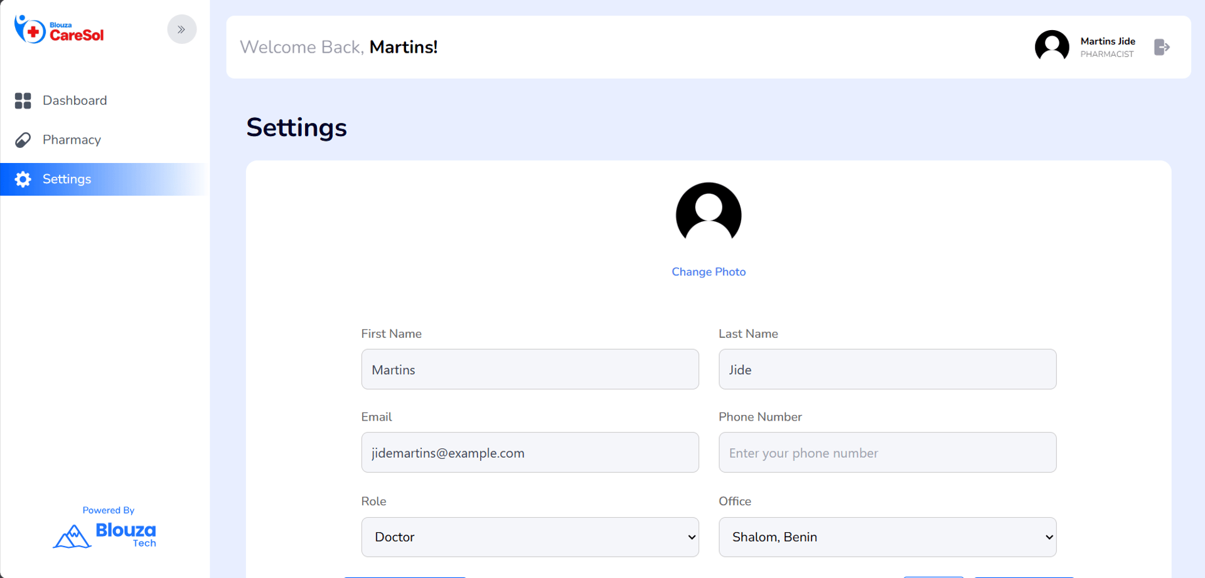This screenshot has width=1205, height=578.
Task: Focus the First Name input field
Action: 530,369
